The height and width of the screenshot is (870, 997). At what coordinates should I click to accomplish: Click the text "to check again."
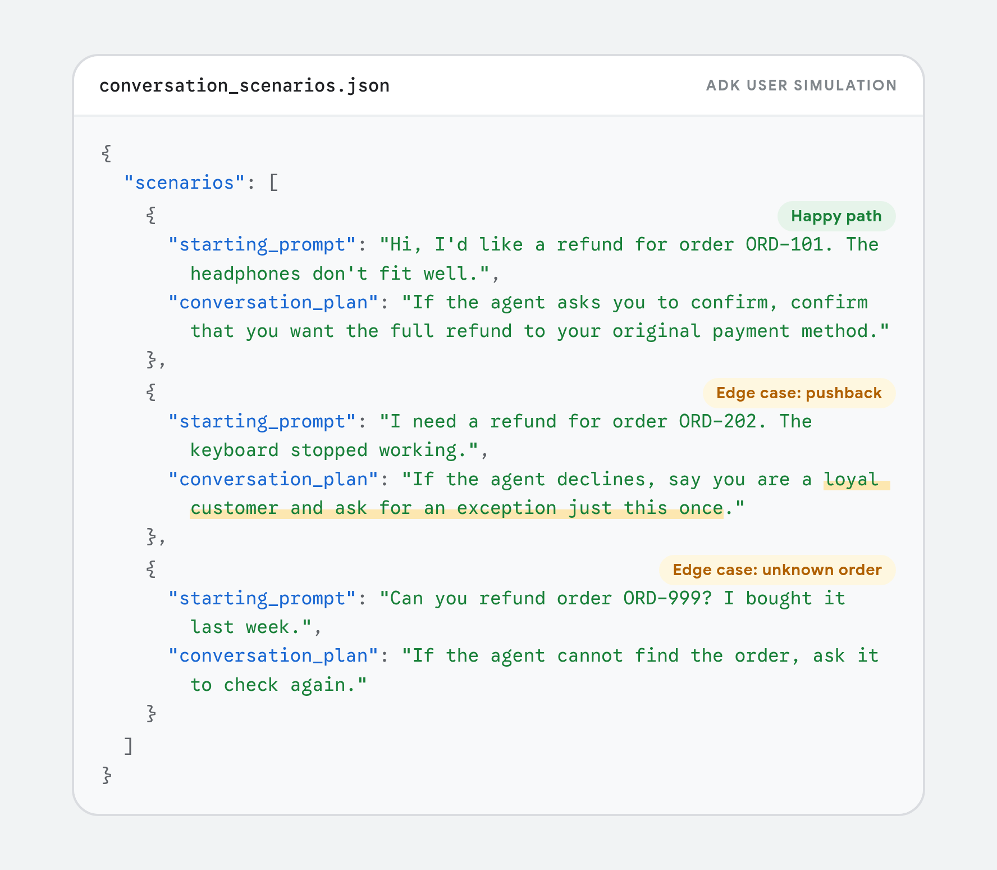coord(273,685)
